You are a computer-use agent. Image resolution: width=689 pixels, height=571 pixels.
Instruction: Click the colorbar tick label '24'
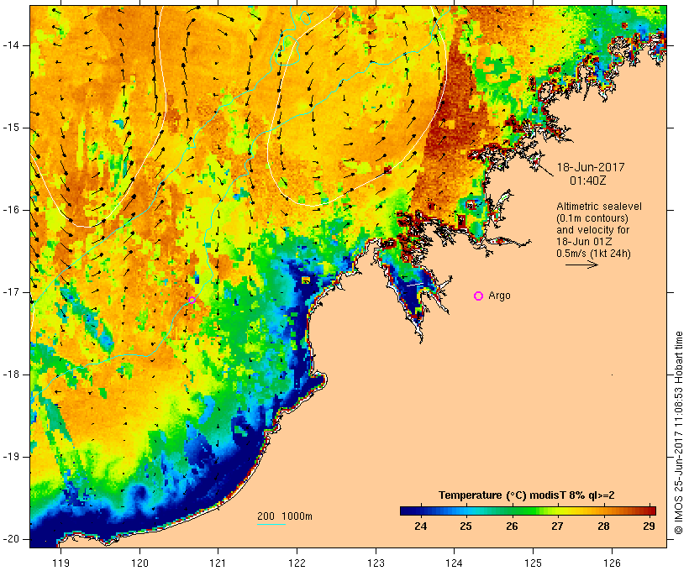420,526
